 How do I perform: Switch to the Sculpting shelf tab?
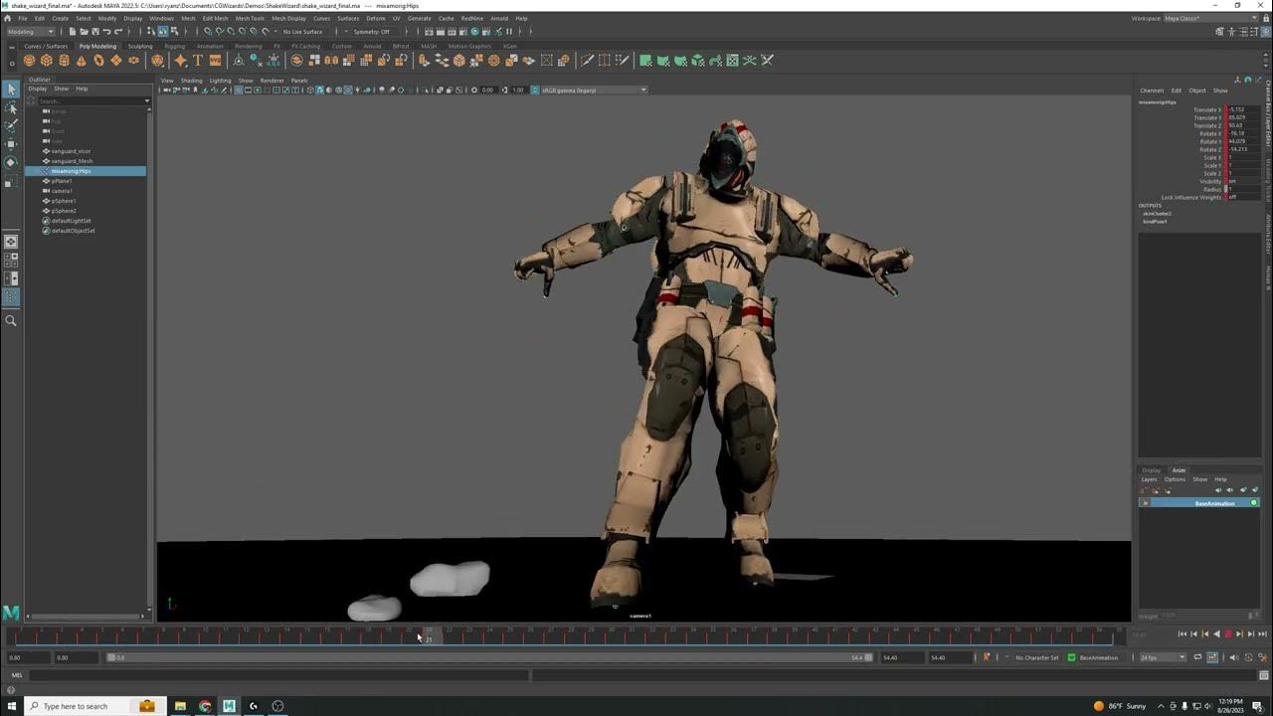tap(140, 46)
